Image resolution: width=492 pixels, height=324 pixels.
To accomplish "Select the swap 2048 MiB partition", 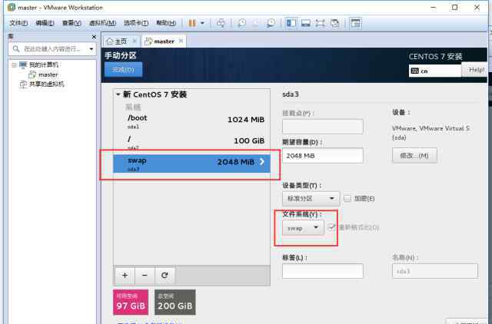I will tap(191, 164).
